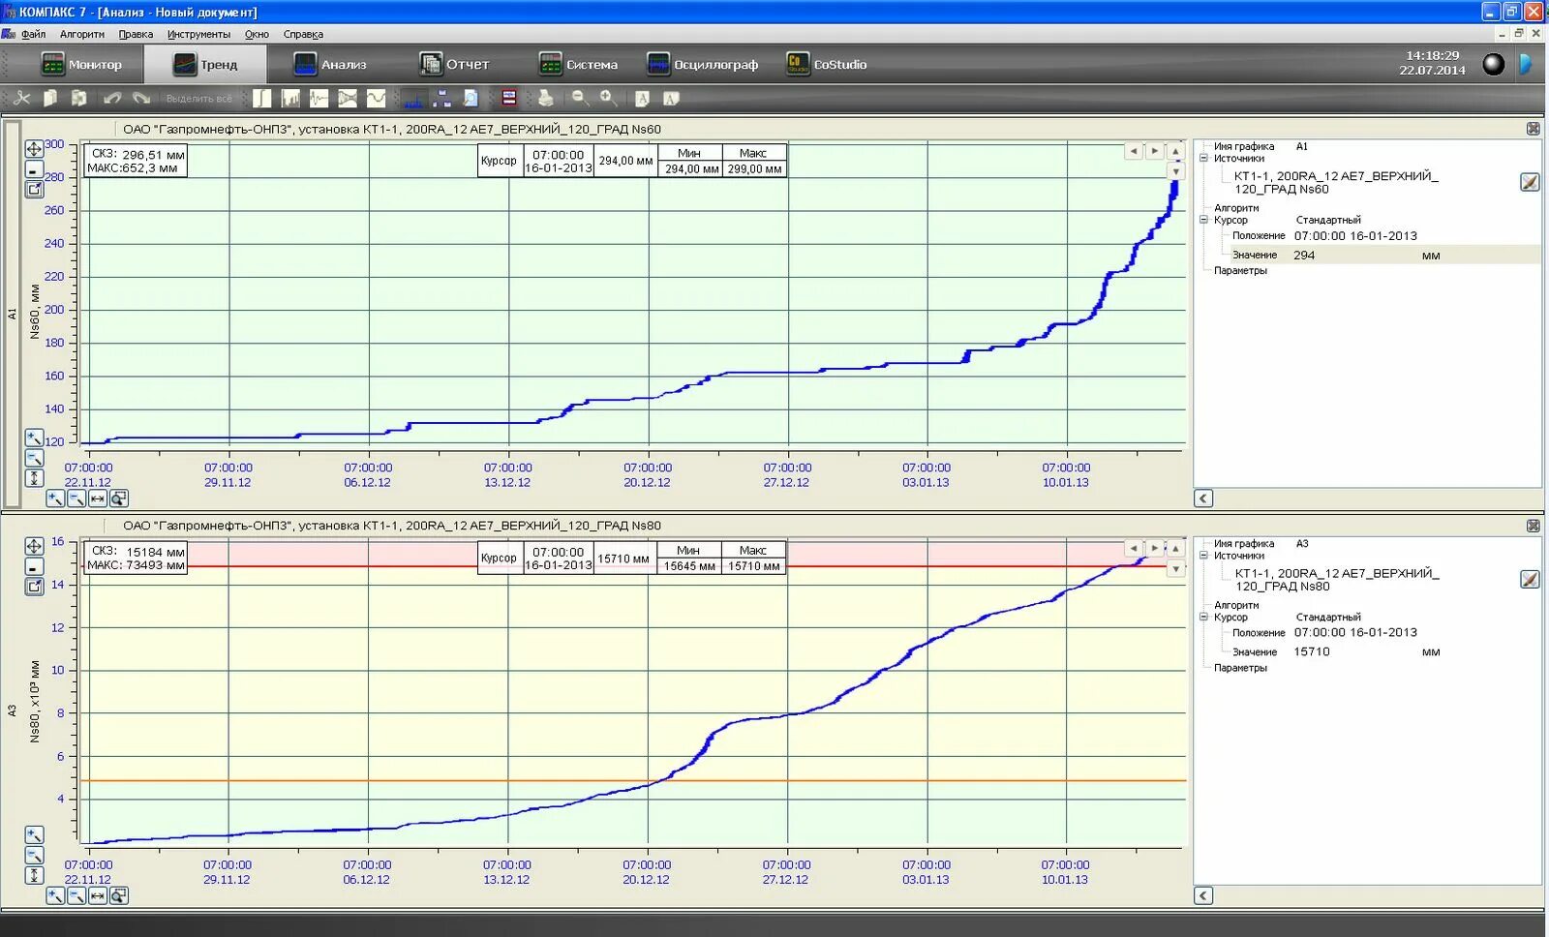Click the zoom out magnifier in the toolbar
Image resolution: width=1549 pixels, height=937 pixels.
click(x=580, y=98)
